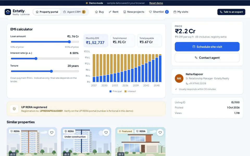The height and width of the screenshot is (156, 250).
Task: Click the interest rate value 8.50%
Action: [x=74, y=53]
